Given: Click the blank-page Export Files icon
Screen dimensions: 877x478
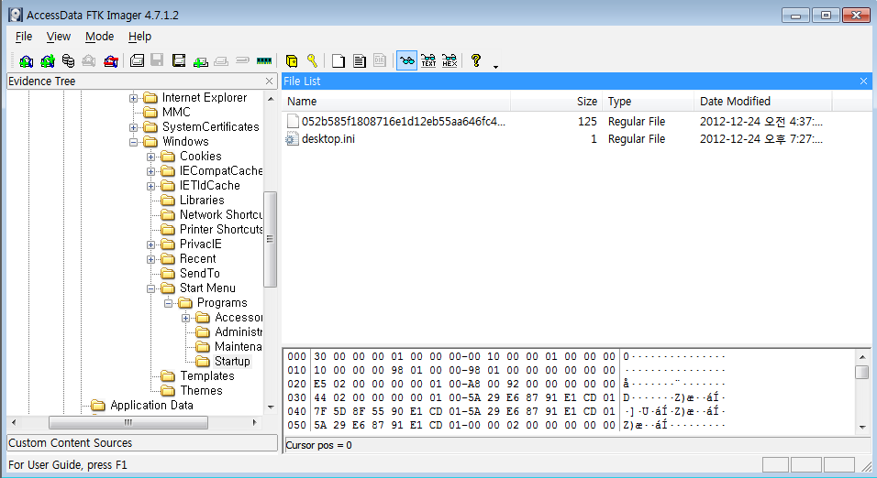Looking at the screenshot, I should point(338,60).
